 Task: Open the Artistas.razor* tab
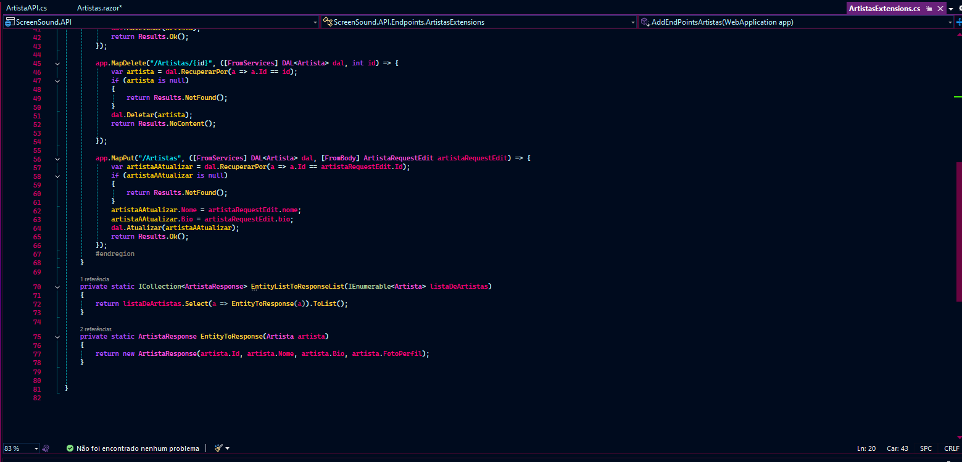coord(100,8)
